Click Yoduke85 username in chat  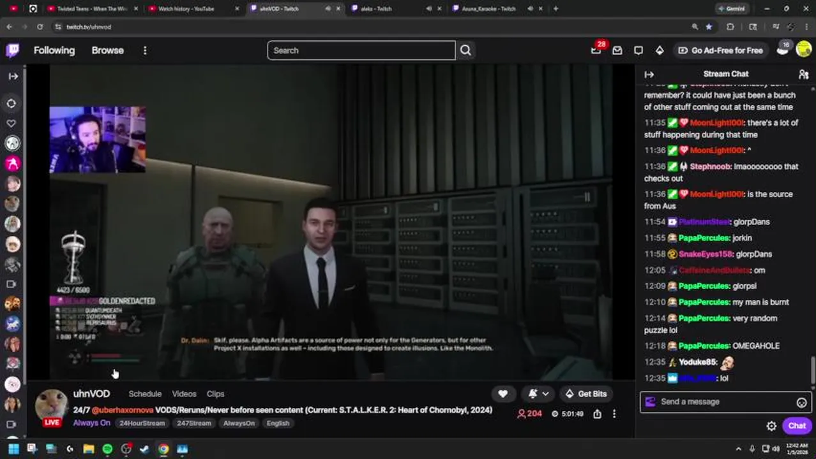click(697, 362)
